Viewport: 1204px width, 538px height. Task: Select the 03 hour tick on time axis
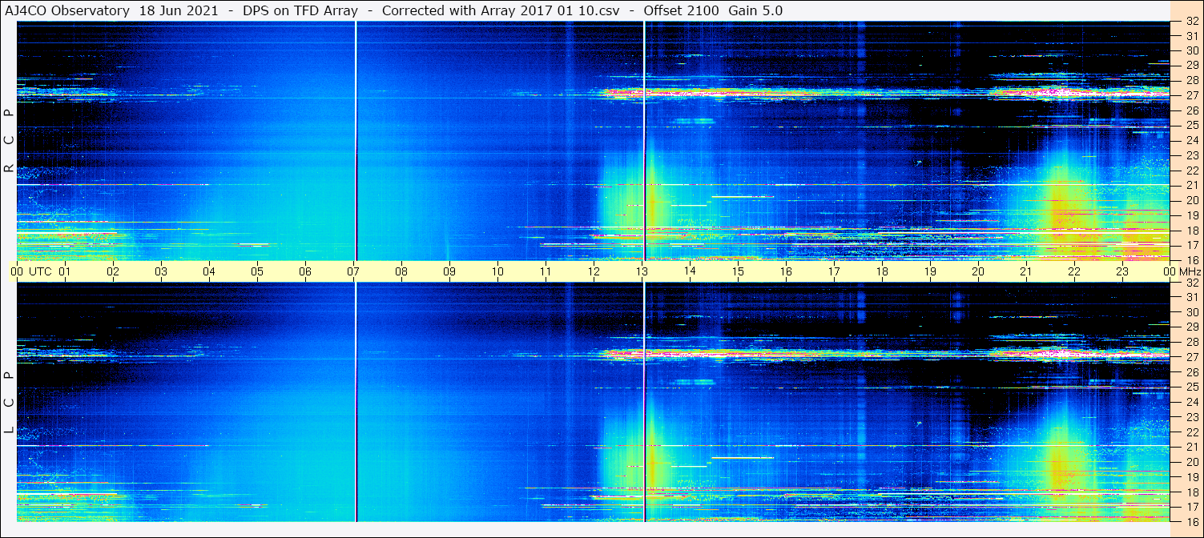click(161, 271)
